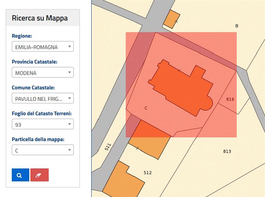The image size is (265, 197).
Task: Select parcel 813 on the map
Action: pos(227,151)
